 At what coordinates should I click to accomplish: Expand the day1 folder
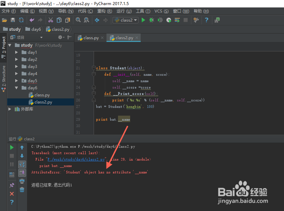pyautogui.click(x=17, y=52)
